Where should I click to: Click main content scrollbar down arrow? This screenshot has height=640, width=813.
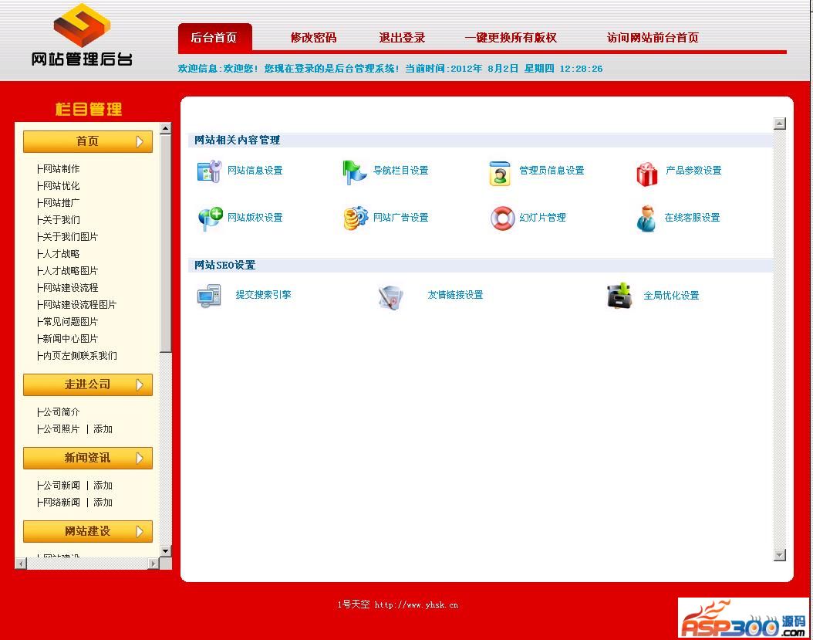click(779, 555)
